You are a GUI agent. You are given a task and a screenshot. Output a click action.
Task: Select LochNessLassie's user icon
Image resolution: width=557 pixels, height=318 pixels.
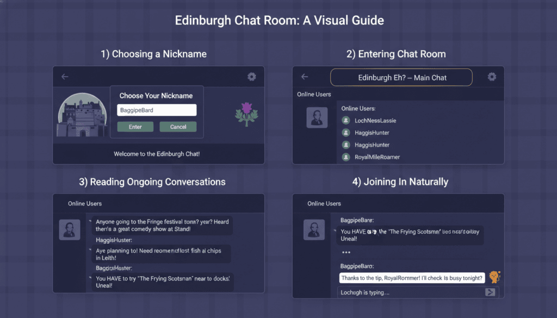[345, 120]
